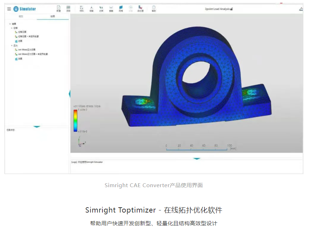Open 动画 under the 应力 node

point(19,59)
